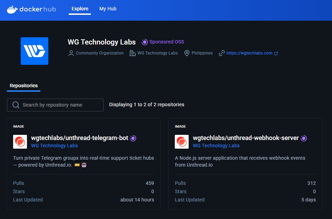Click the webhook-server description text
332x219 pixels.
coord(240,161)
